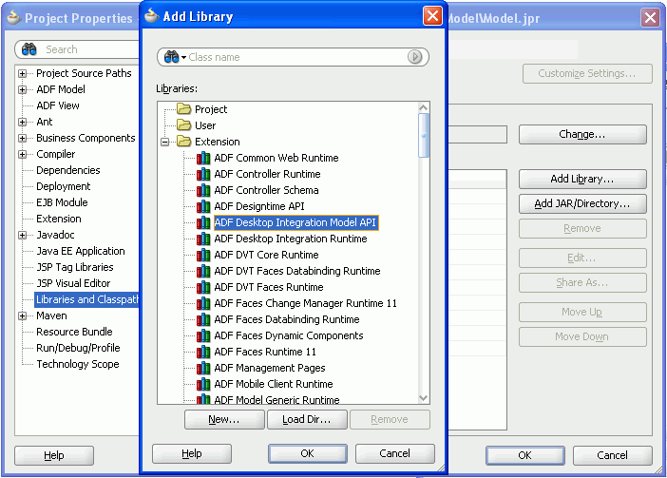Select the ADF View tree item
The image size is (667, 478).
click(58, 105)
